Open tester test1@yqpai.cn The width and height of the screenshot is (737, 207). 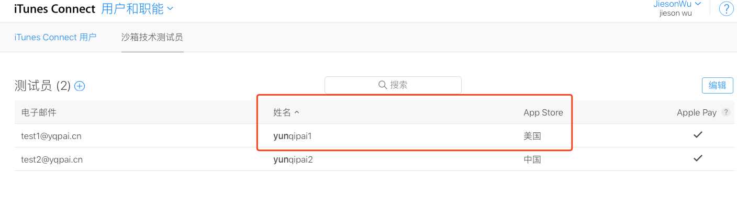[51, 136]
